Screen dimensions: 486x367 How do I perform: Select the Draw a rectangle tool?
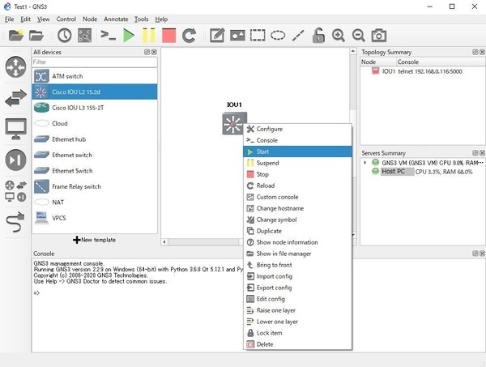coord(258,36)
